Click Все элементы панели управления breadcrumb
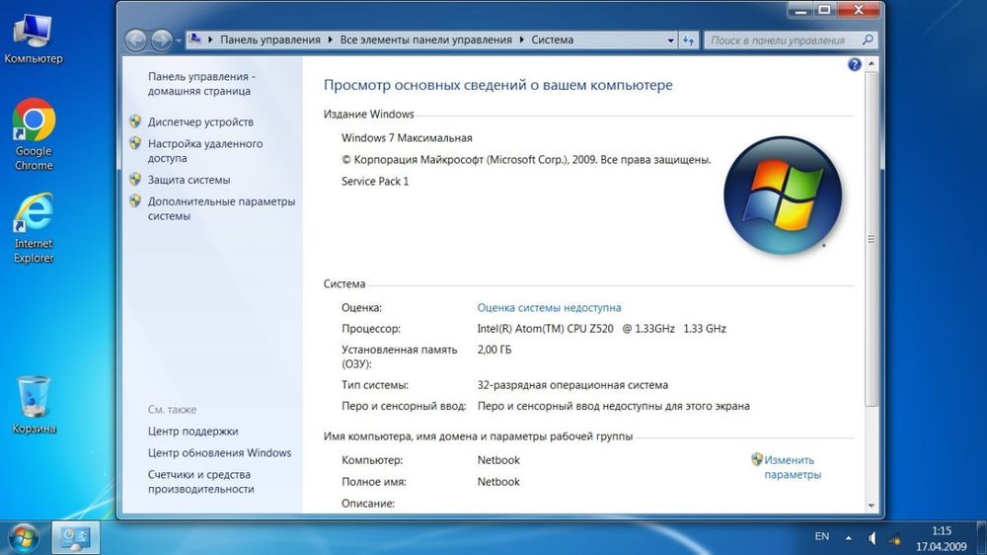Screen dimensions: 987x555 point(425,40)
